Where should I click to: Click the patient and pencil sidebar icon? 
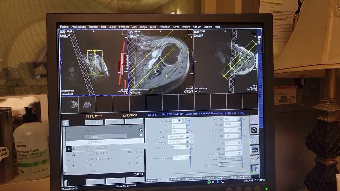254,160
